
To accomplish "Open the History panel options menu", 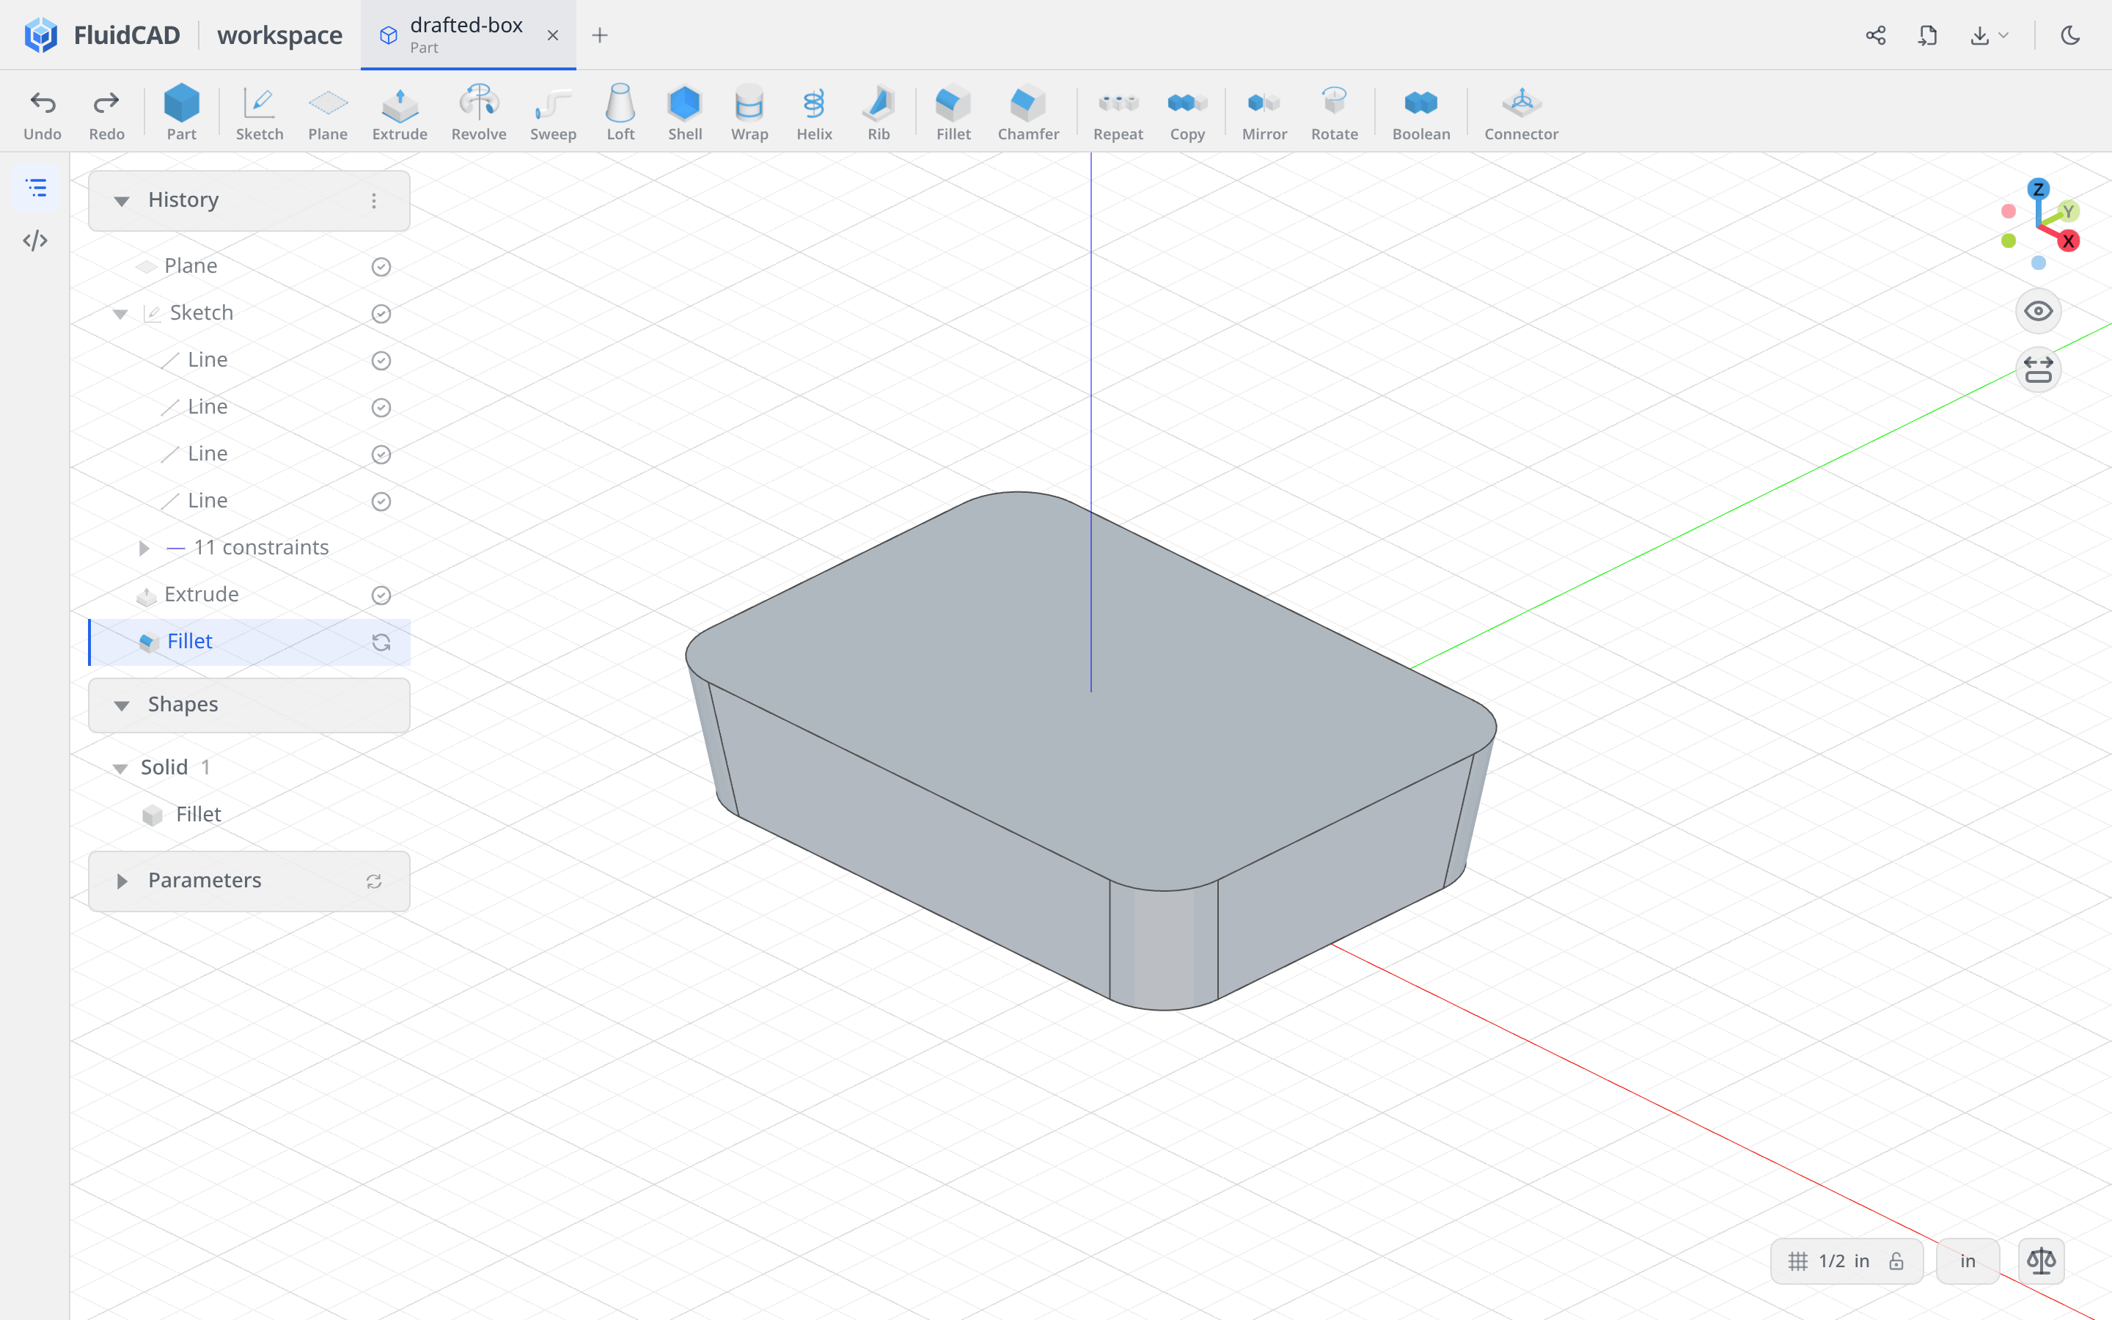I will pyautogui.click(x=373, y=201).
